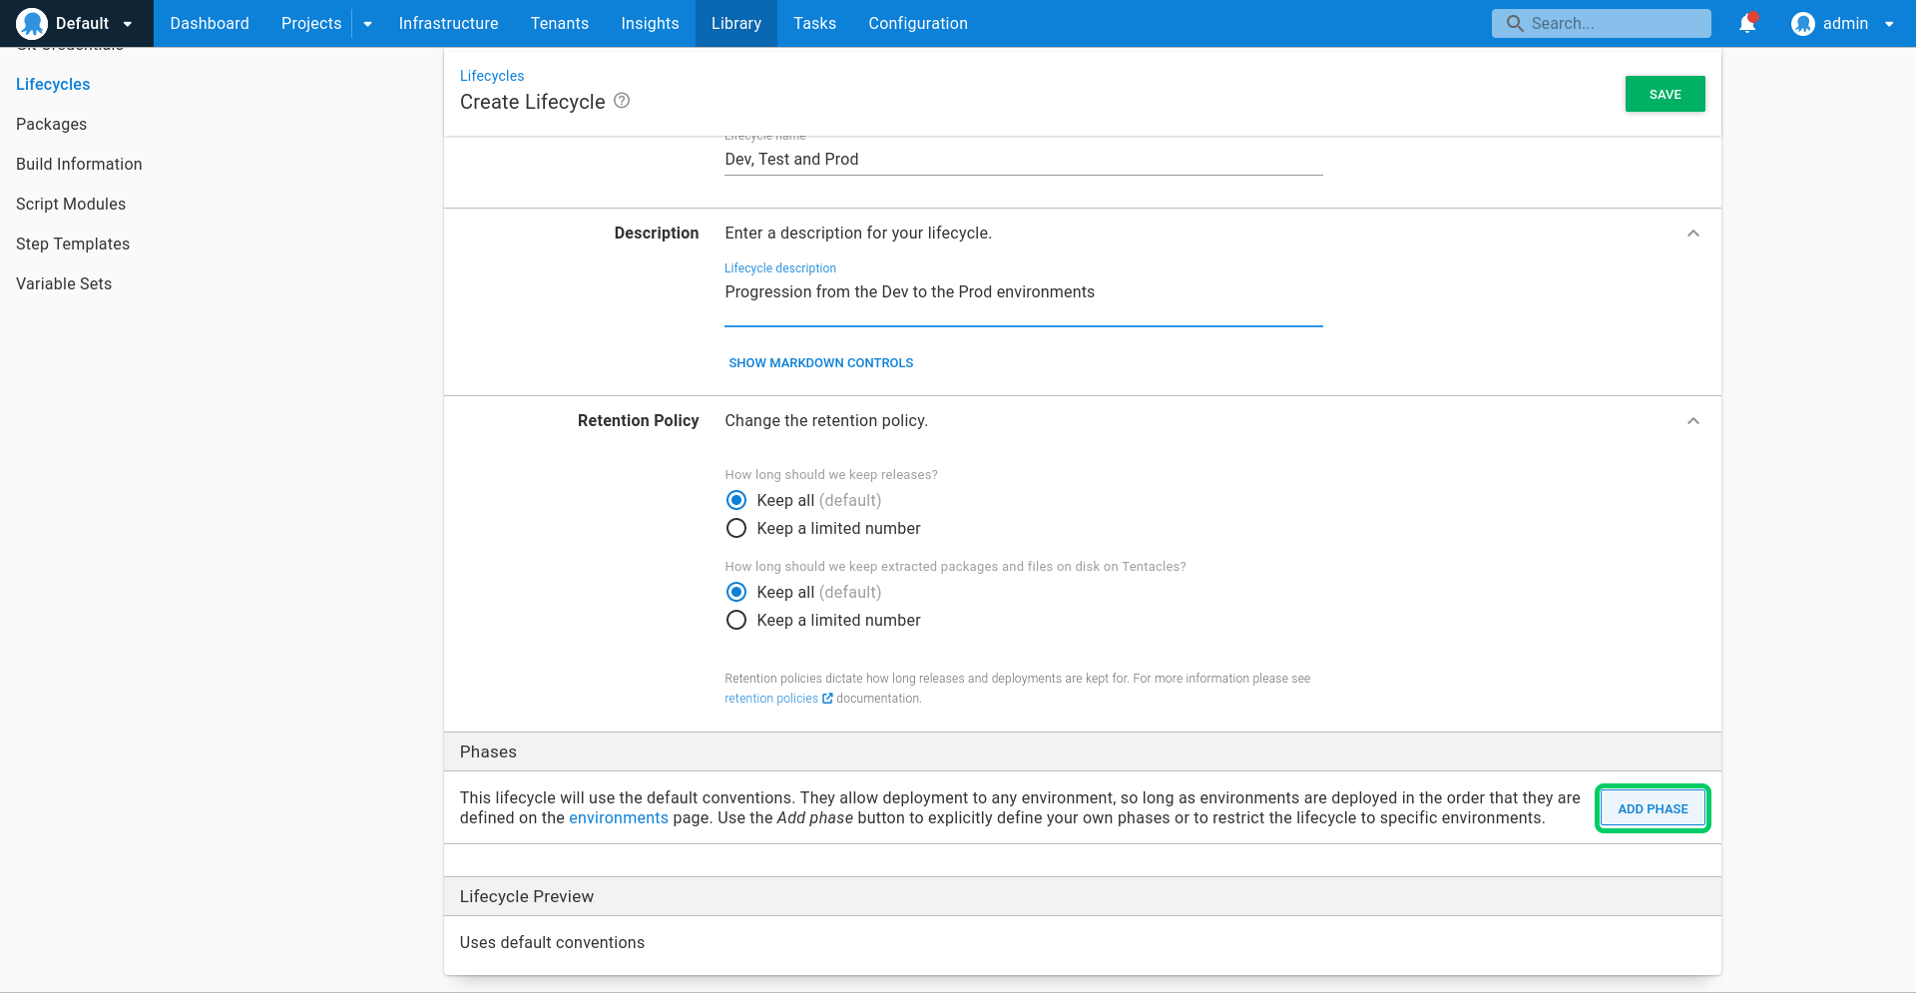The width and height of the screenshot is (1916, 993).
Task: Click the external link icon beside retention policies
Action: tap(827, 699)
